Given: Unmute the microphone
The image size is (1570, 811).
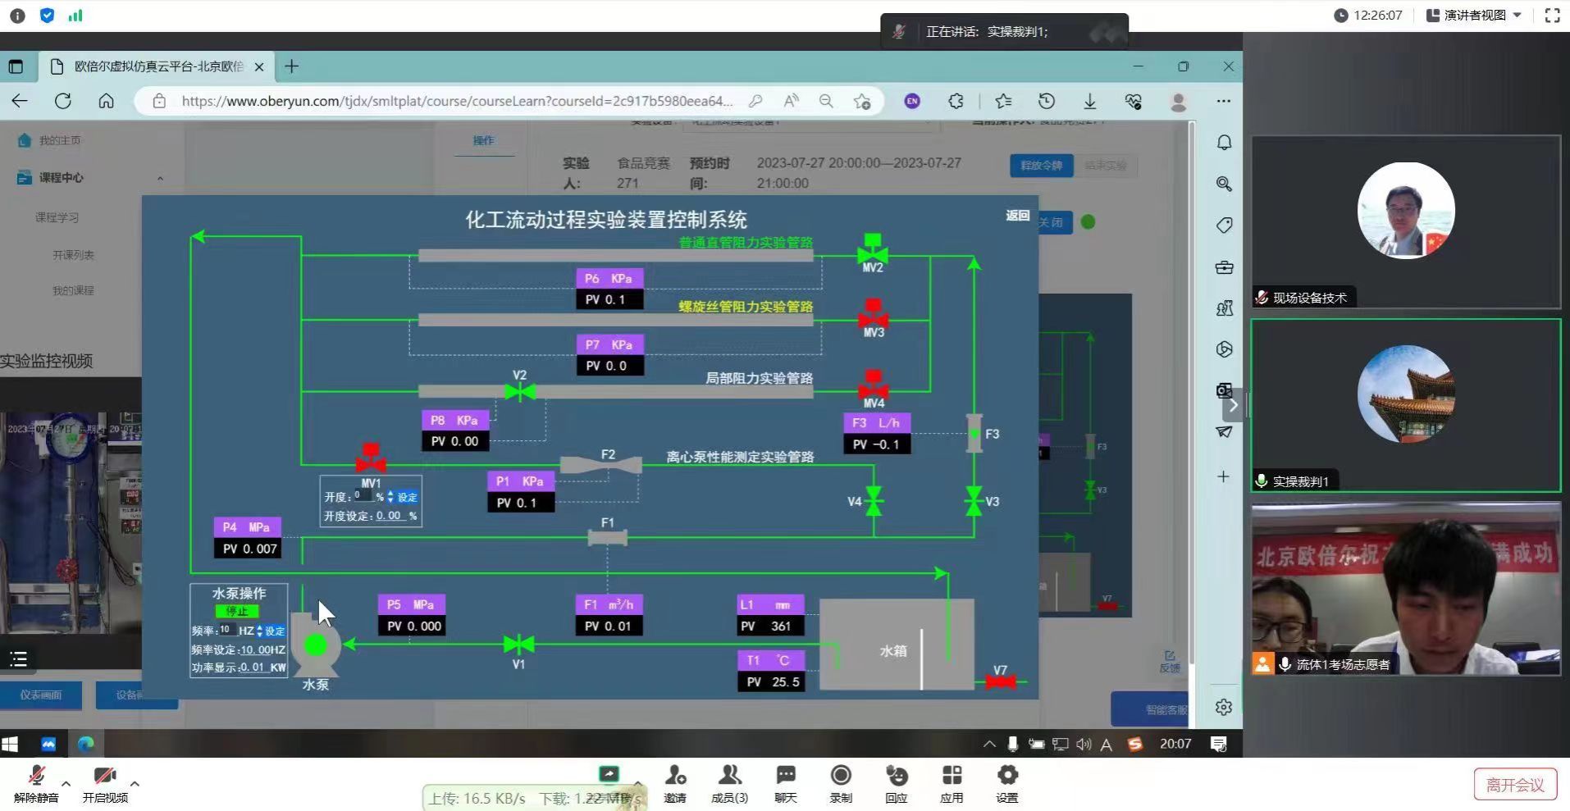Looking at the screenshot, I should click(36, 783).
